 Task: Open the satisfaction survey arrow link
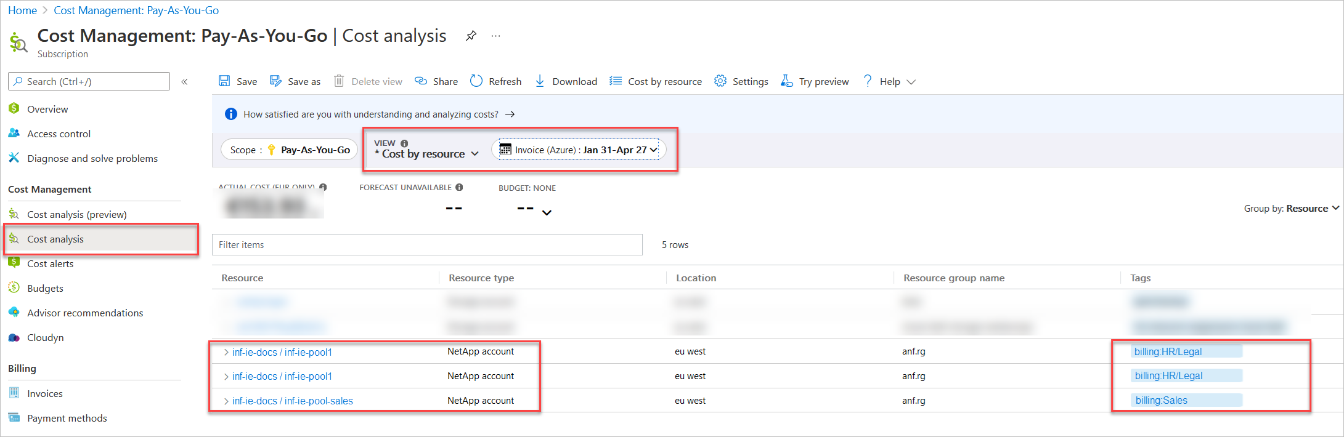(x=510, y=114)
